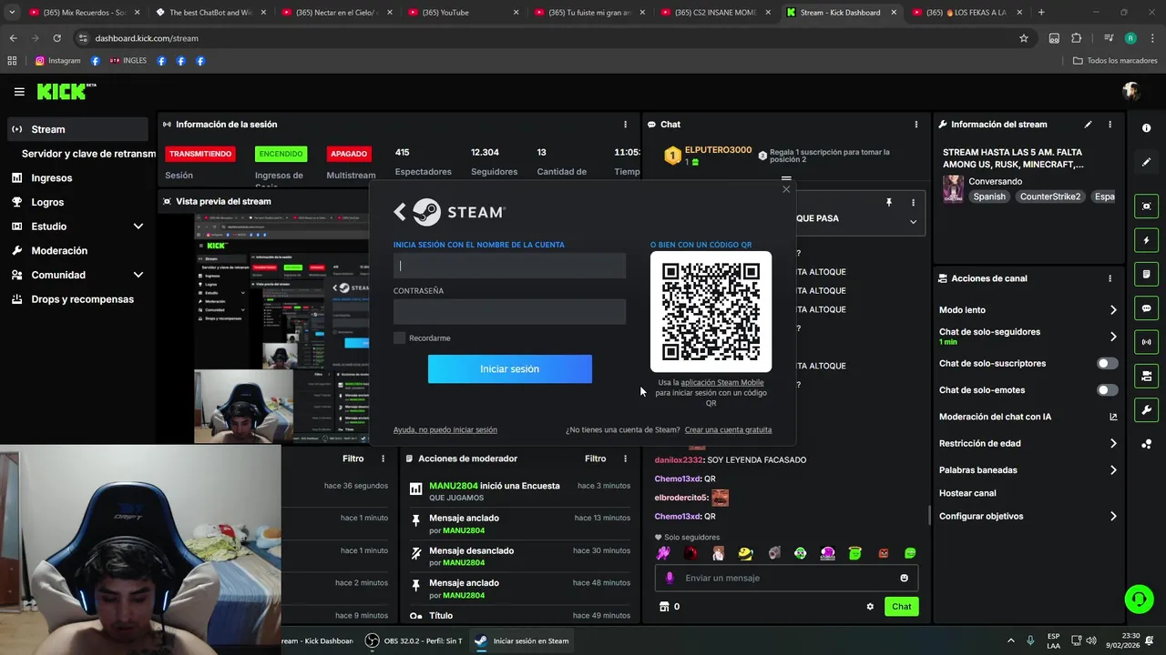The height and width of the screenshot is (655, 1166).
Task: Check the Recordarme checkbox
Action: pyautogui.click(x=399, y=338)
